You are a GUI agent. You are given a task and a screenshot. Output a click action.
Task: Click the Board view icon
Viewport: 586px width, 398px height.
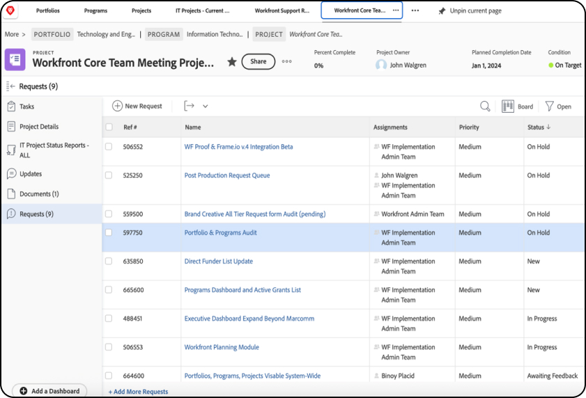pos(507,106)
